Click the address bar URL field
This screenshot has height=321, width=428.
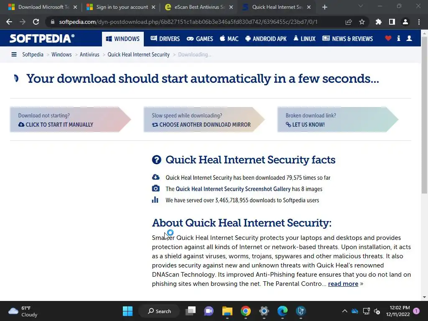click(188, 22)
